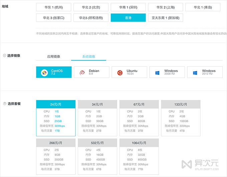
Task: Select the 266元/月 plan header
Action: tap(56, 143)
